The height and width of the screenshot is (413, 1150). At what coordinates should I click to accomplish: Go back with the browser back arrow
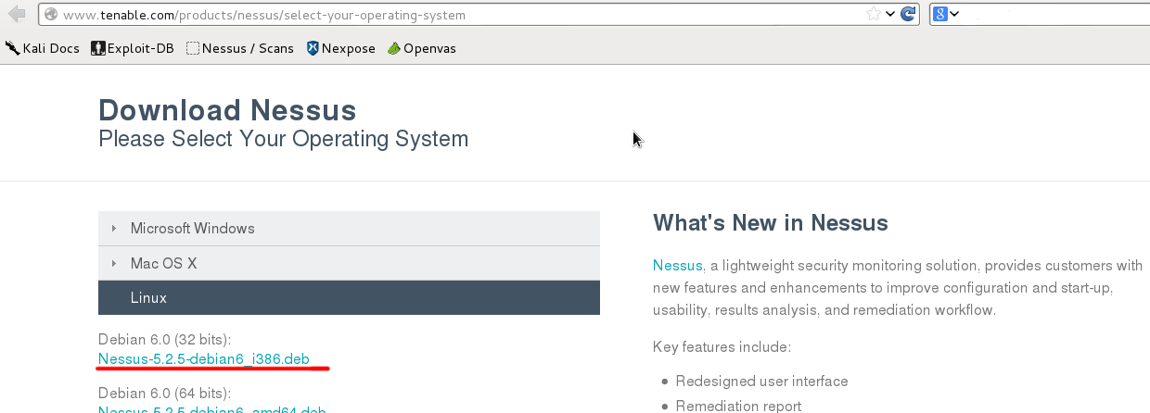[x=16, y=14]
